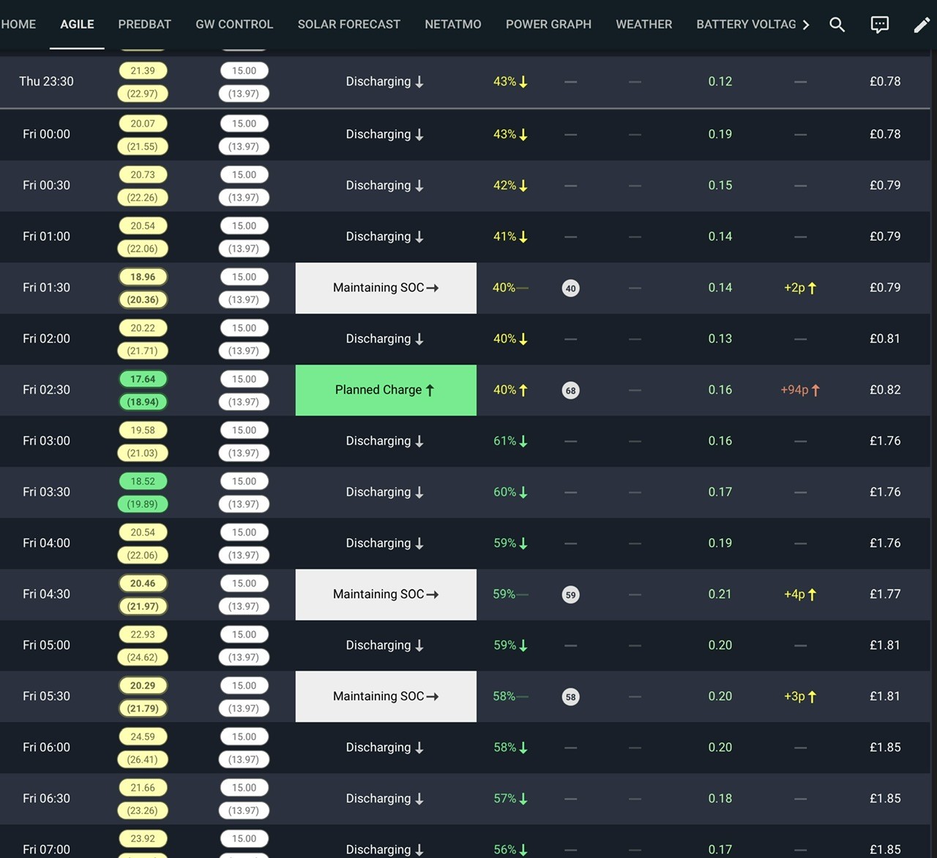Click the green 18.52 import rate pill

click(x=143, y=482)
